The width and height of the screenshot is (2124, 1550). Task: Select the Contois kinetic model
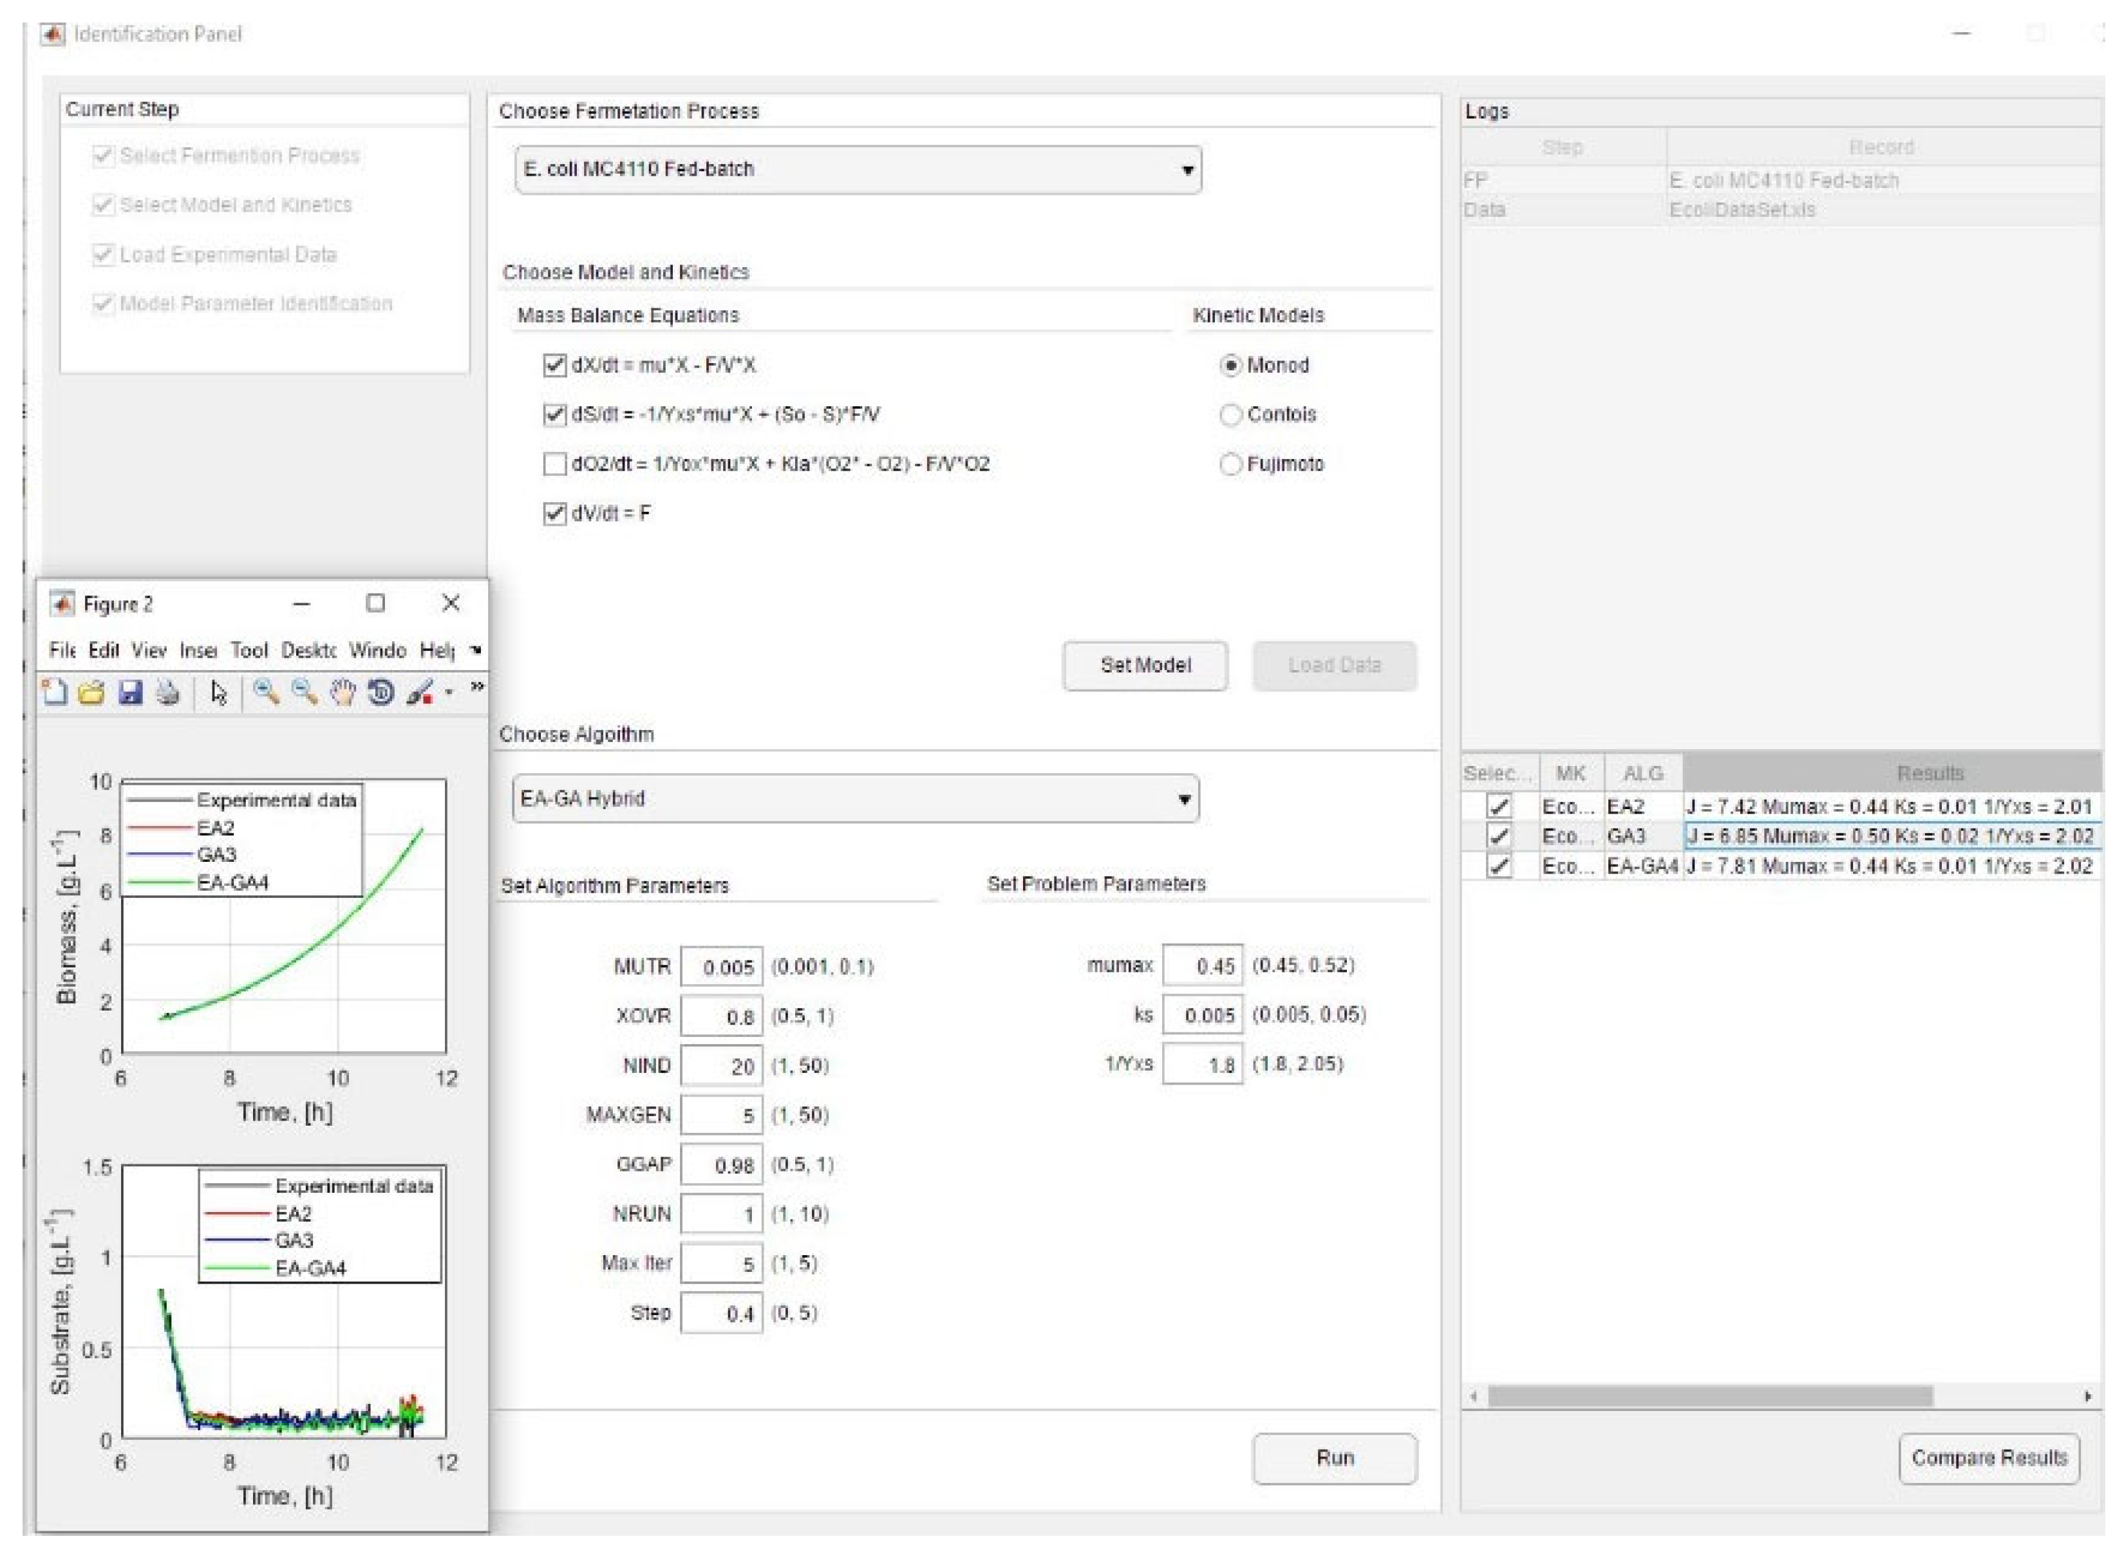[1230, 415]
